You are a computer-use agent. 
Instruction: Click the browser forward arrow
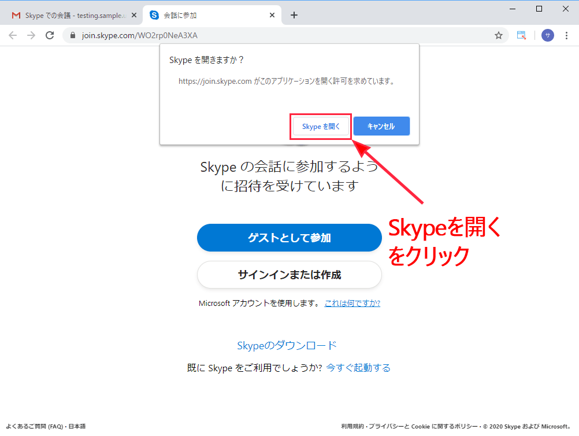point(31,35)
